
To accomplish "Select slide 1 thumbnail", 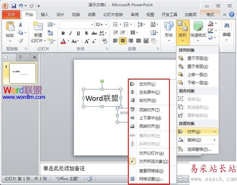I will click(23, 74).
